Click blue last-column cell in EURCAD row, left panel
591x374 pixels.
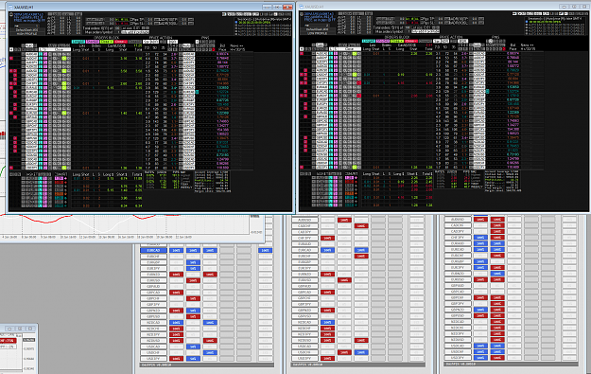[266, 250]
